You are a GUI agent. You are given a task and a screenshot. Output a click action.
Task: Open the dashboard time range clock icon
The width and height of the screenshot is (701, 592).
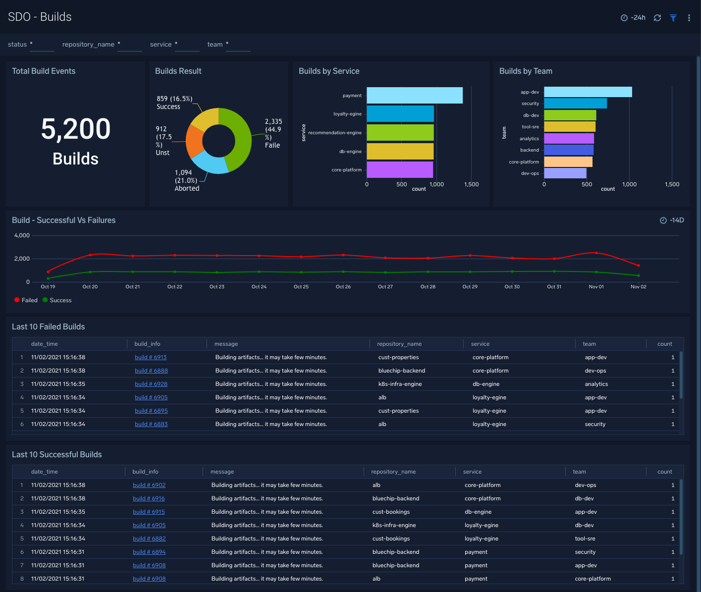coord(624,17)
